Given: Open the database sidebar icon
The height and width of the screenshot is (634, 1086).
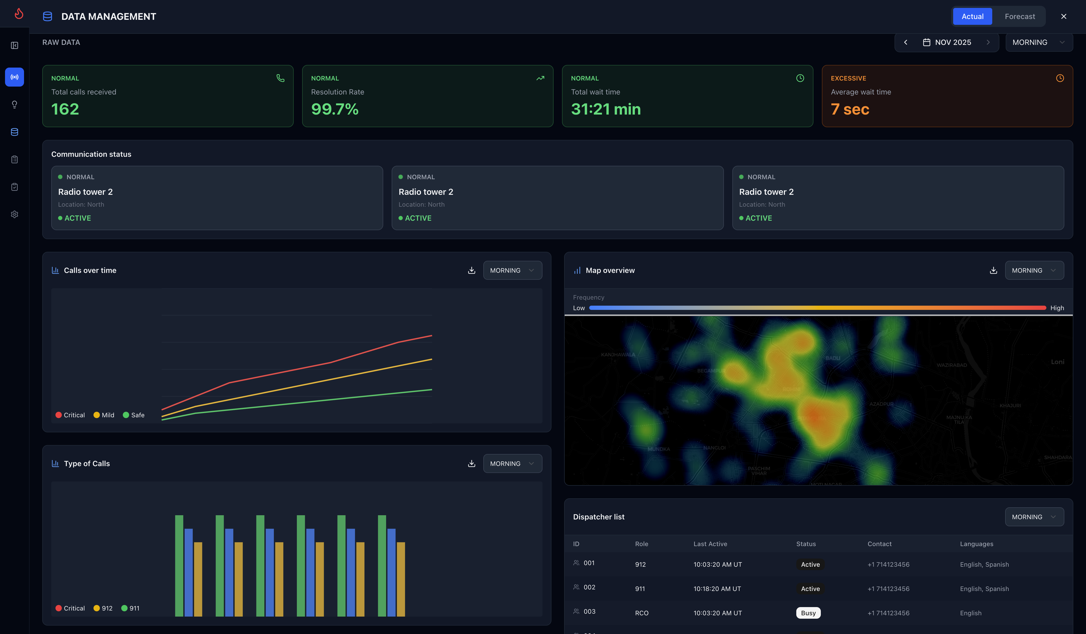Looking at the screenshot, I should [14, 132].
